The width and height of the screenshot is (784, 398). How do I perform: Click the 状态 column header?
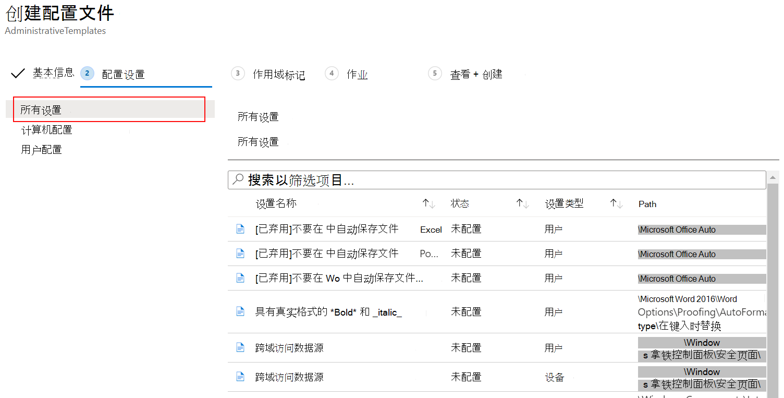pyautogui.click(x=460, y=204)
